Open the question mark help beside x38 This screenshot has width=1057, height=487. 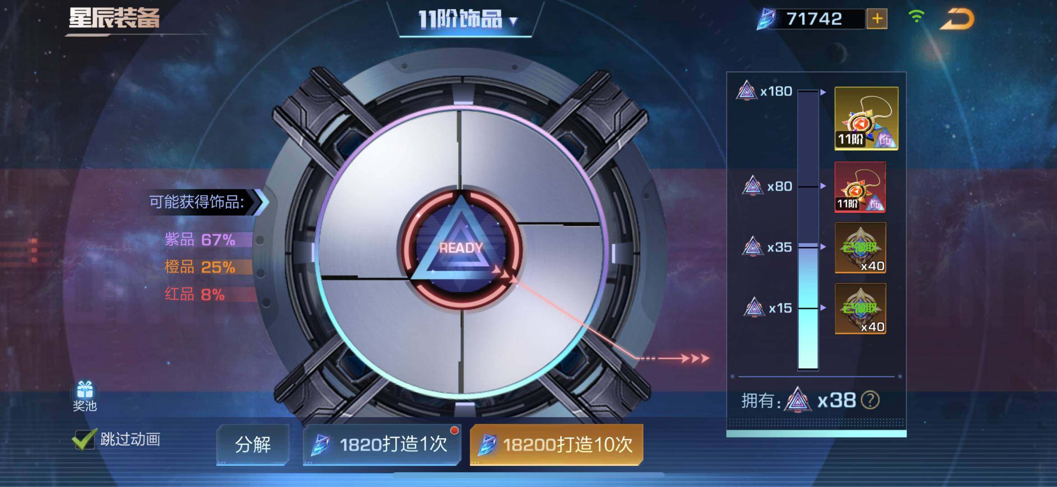tap(870, 400)
